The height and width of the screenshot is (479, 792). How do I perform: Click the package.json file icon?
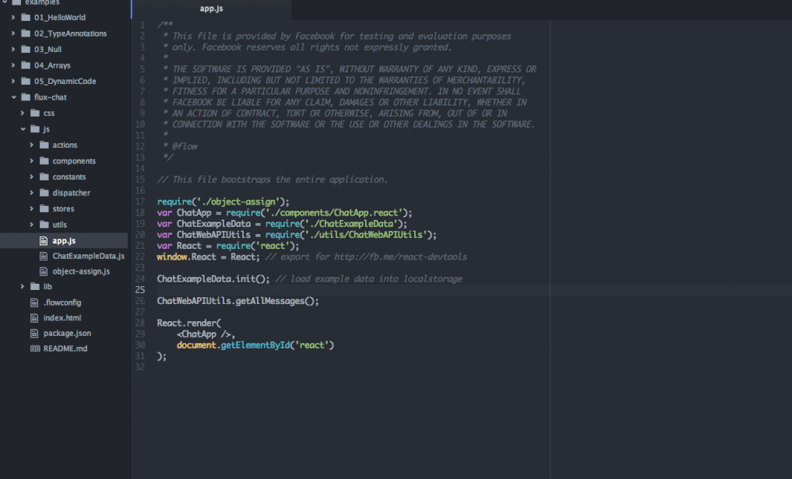34,334
